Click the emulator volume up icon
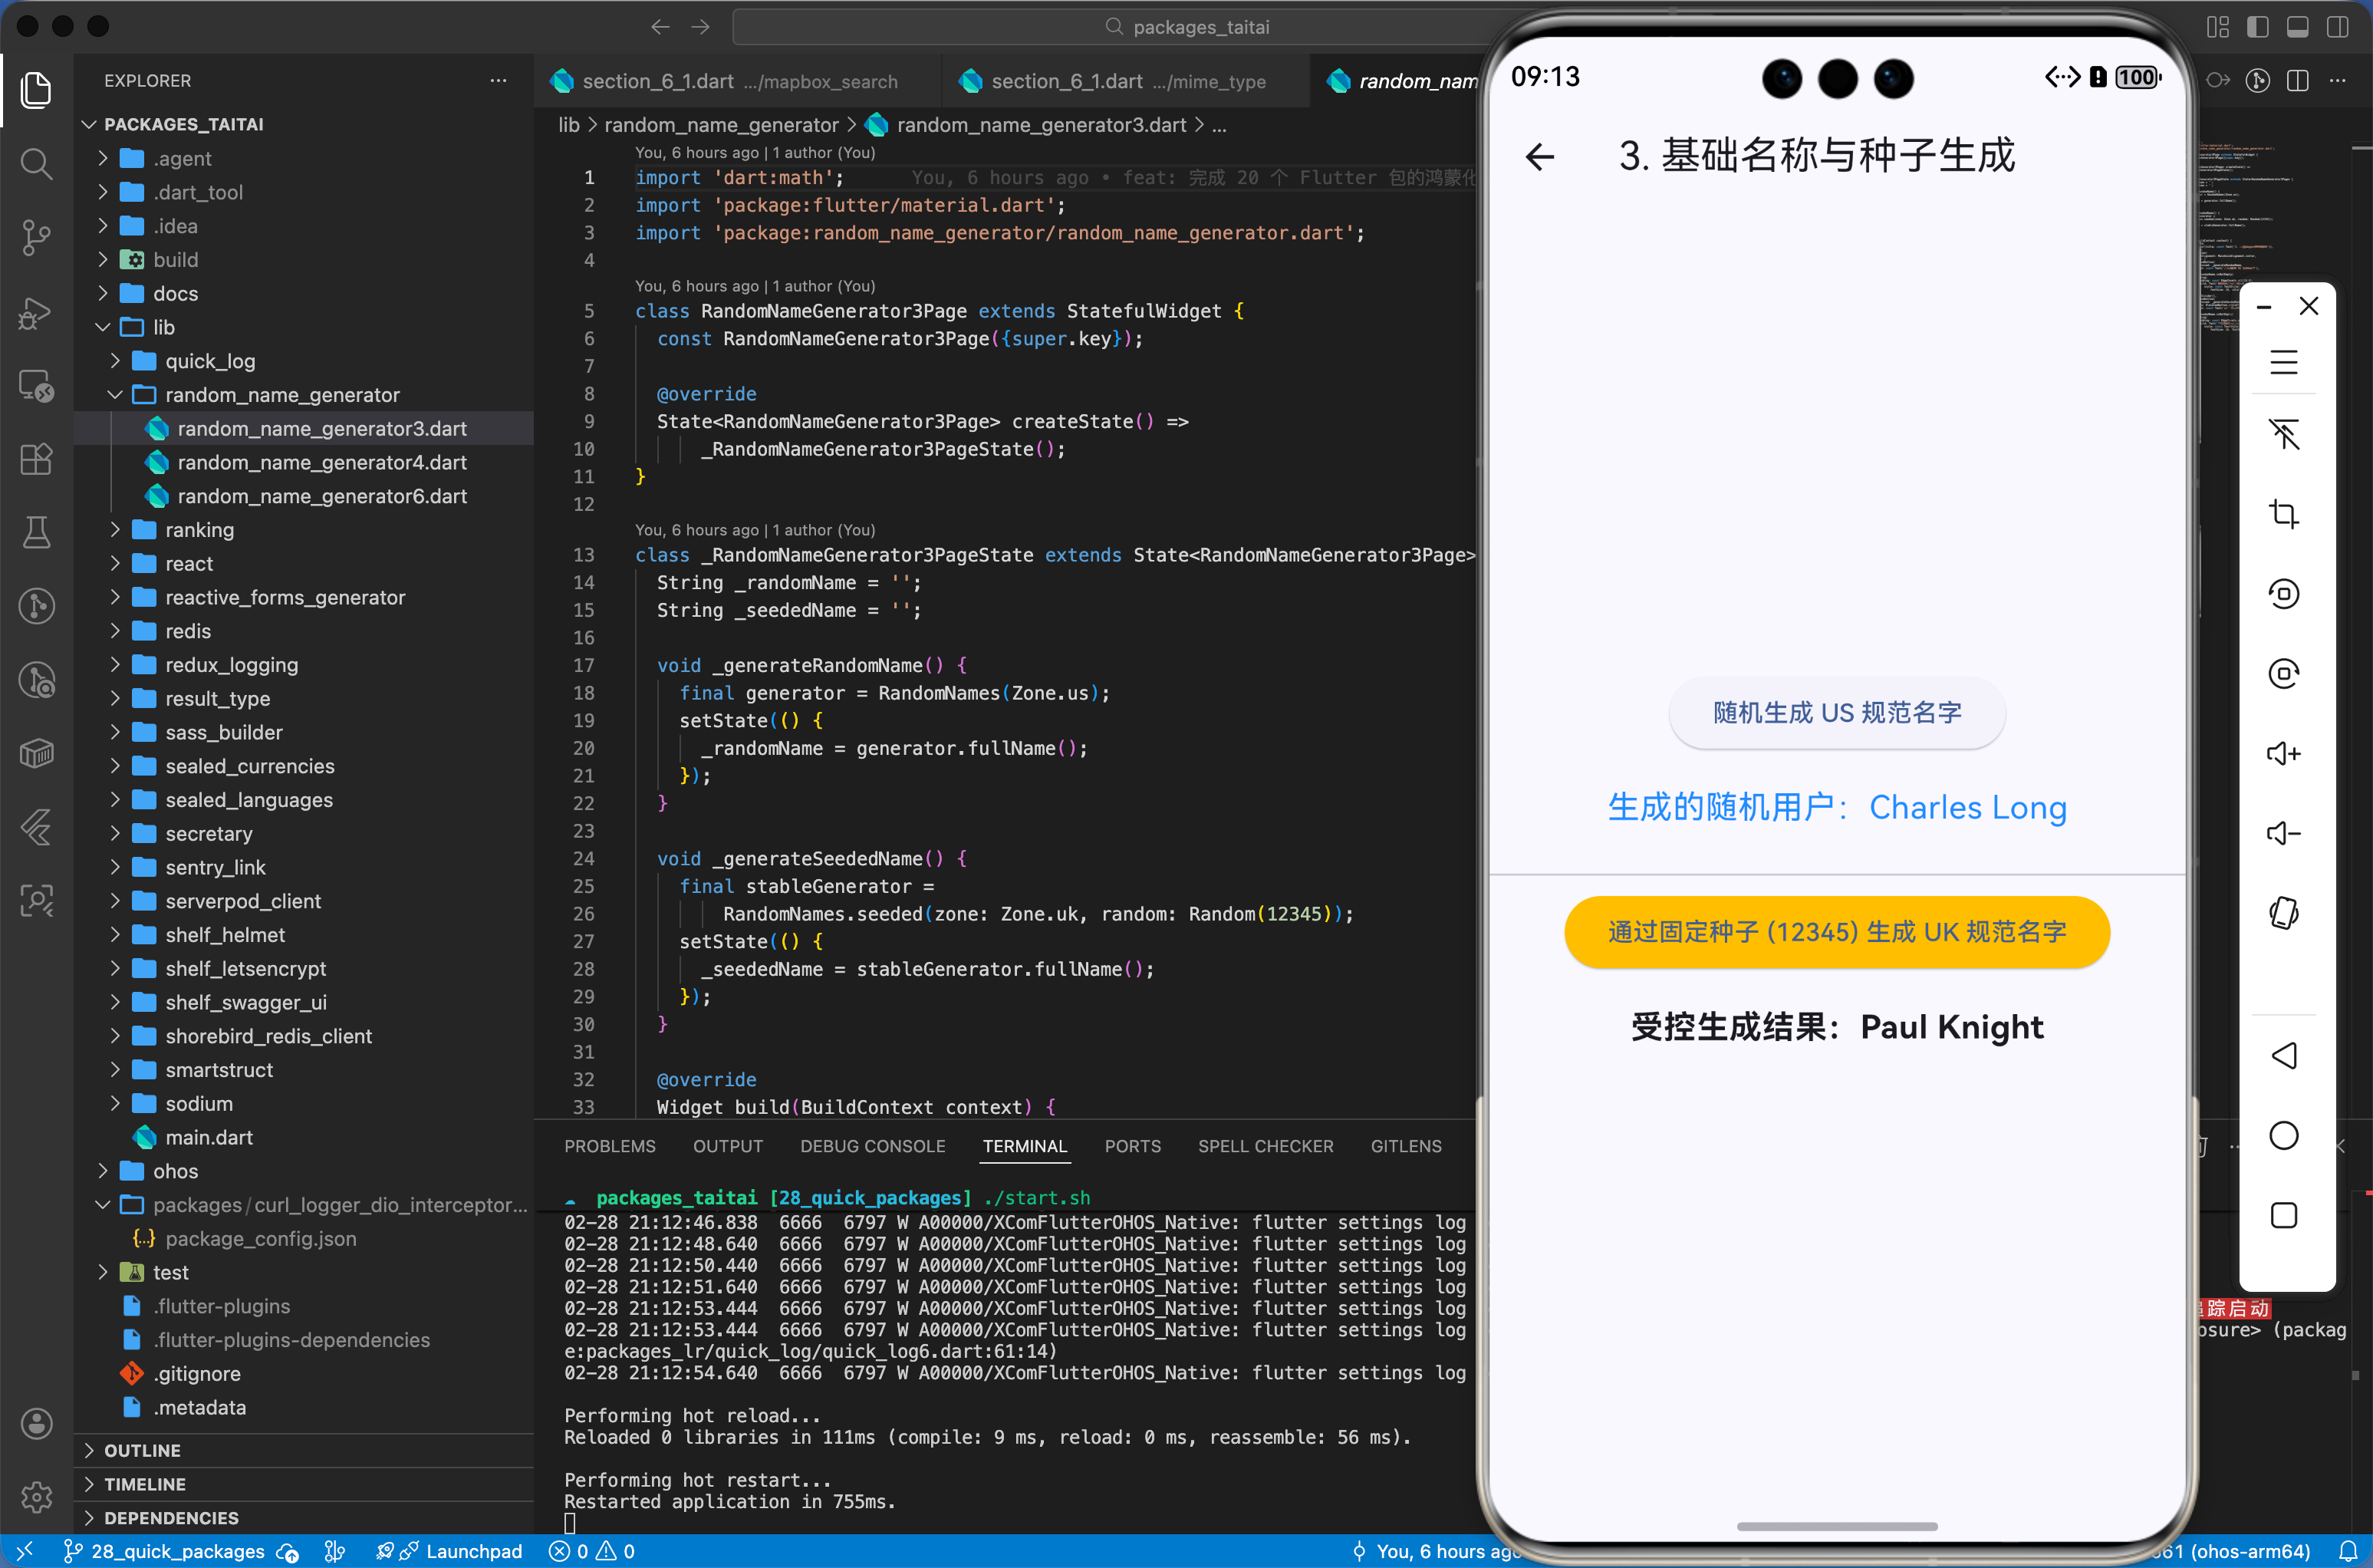 (2283, 753)
